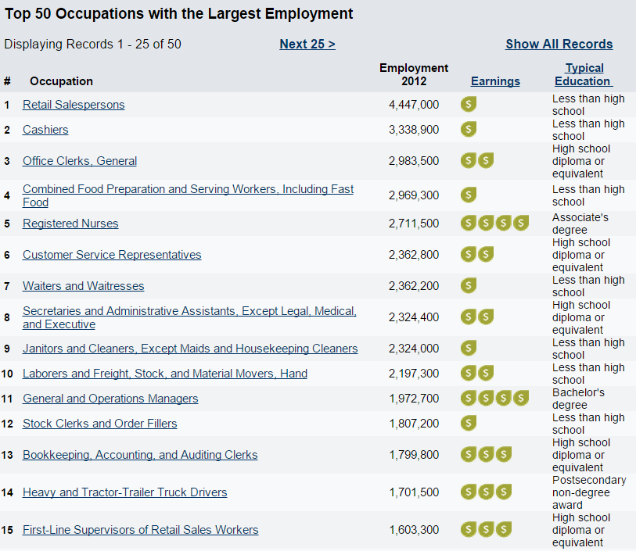The image size is (636, 551).
Task: Click fourth dollar icon in Registered Nurses row
Action: pyautogui.click(x=521, y=223)
